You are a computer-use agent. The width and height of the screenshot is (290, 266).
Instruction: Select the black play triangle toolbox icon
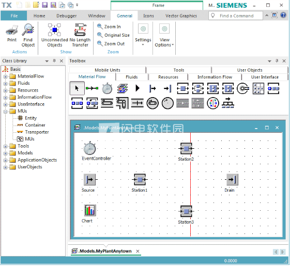(138, 88)
